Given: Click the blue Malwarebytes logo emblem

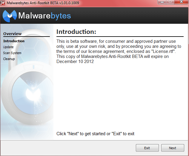Looking at the screenshot, I should [x=10, y=16].
